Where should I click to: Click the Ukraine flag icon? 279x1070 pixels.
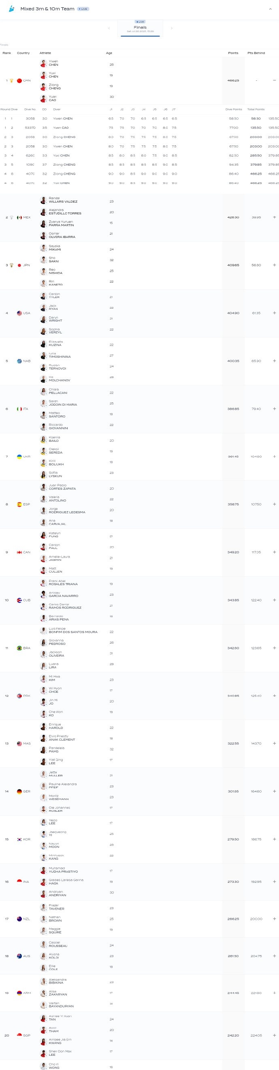click(19, 456)
